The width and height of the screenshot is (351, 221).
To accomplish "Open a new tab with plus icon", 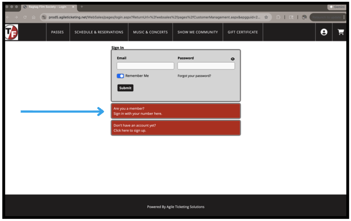I will coord(82,7).
